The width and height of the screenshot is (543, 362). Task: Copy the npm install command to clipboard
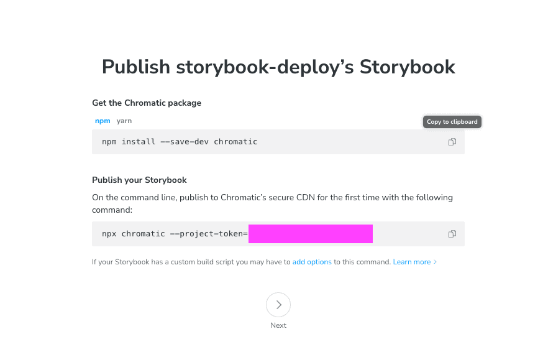[452, 142]
